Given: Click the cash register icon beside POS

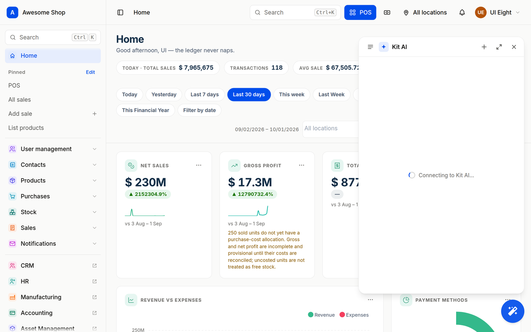Looking at the screenshot, I should point(387,13).
